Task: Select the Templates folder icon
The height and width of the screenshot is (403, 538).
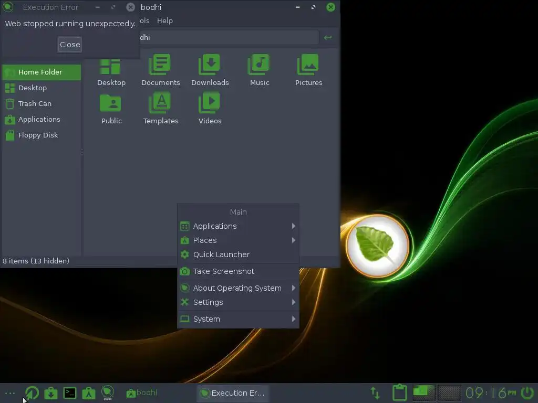Action: point(160,109)
